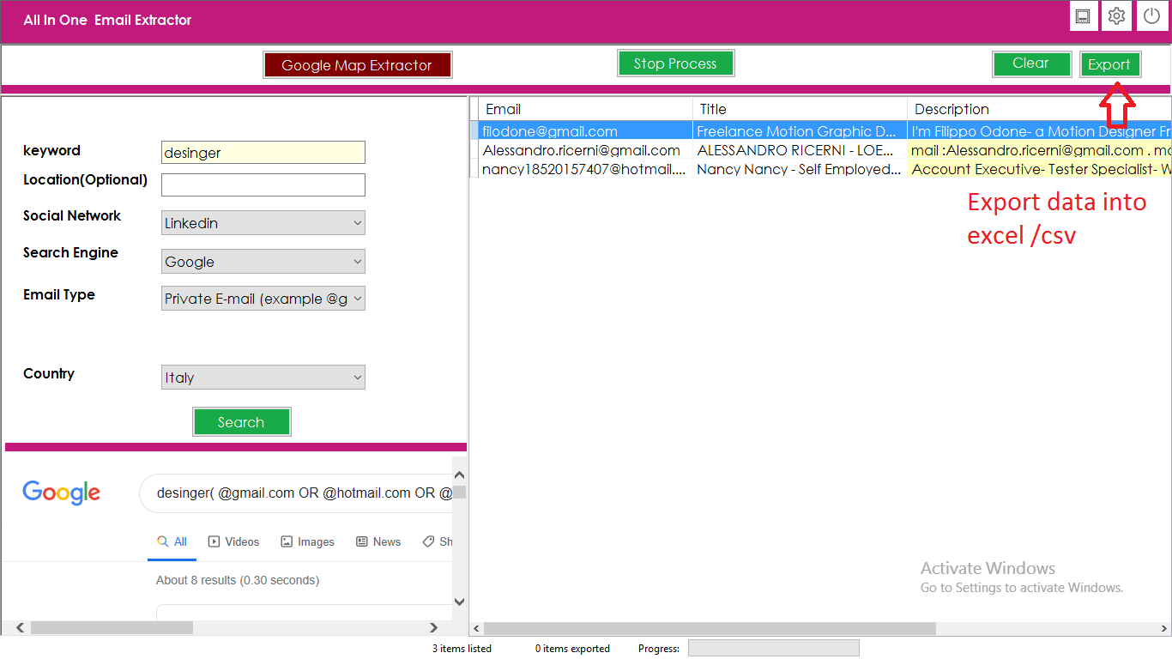The image size is (1172, 659).
Task: Click the Google Map Extractor button
Action: coord(357,65)
